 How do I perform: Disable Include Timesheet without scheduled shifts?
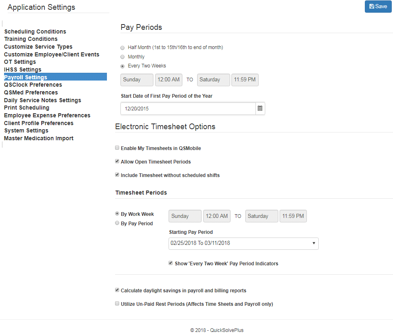117,175
